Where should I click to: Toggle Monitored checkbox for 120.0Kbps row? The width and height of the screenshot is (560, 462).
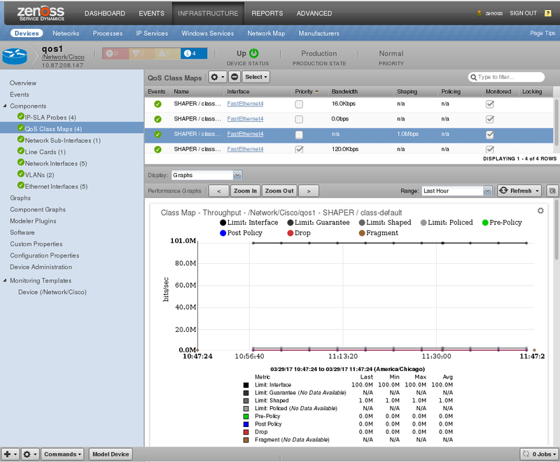[490, 150]
